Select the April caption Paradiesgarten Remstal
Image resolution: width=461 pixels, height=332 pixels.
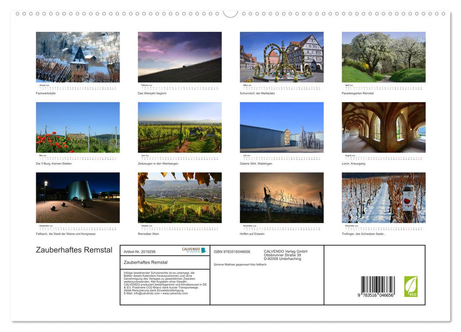click(x=358, y=93)
